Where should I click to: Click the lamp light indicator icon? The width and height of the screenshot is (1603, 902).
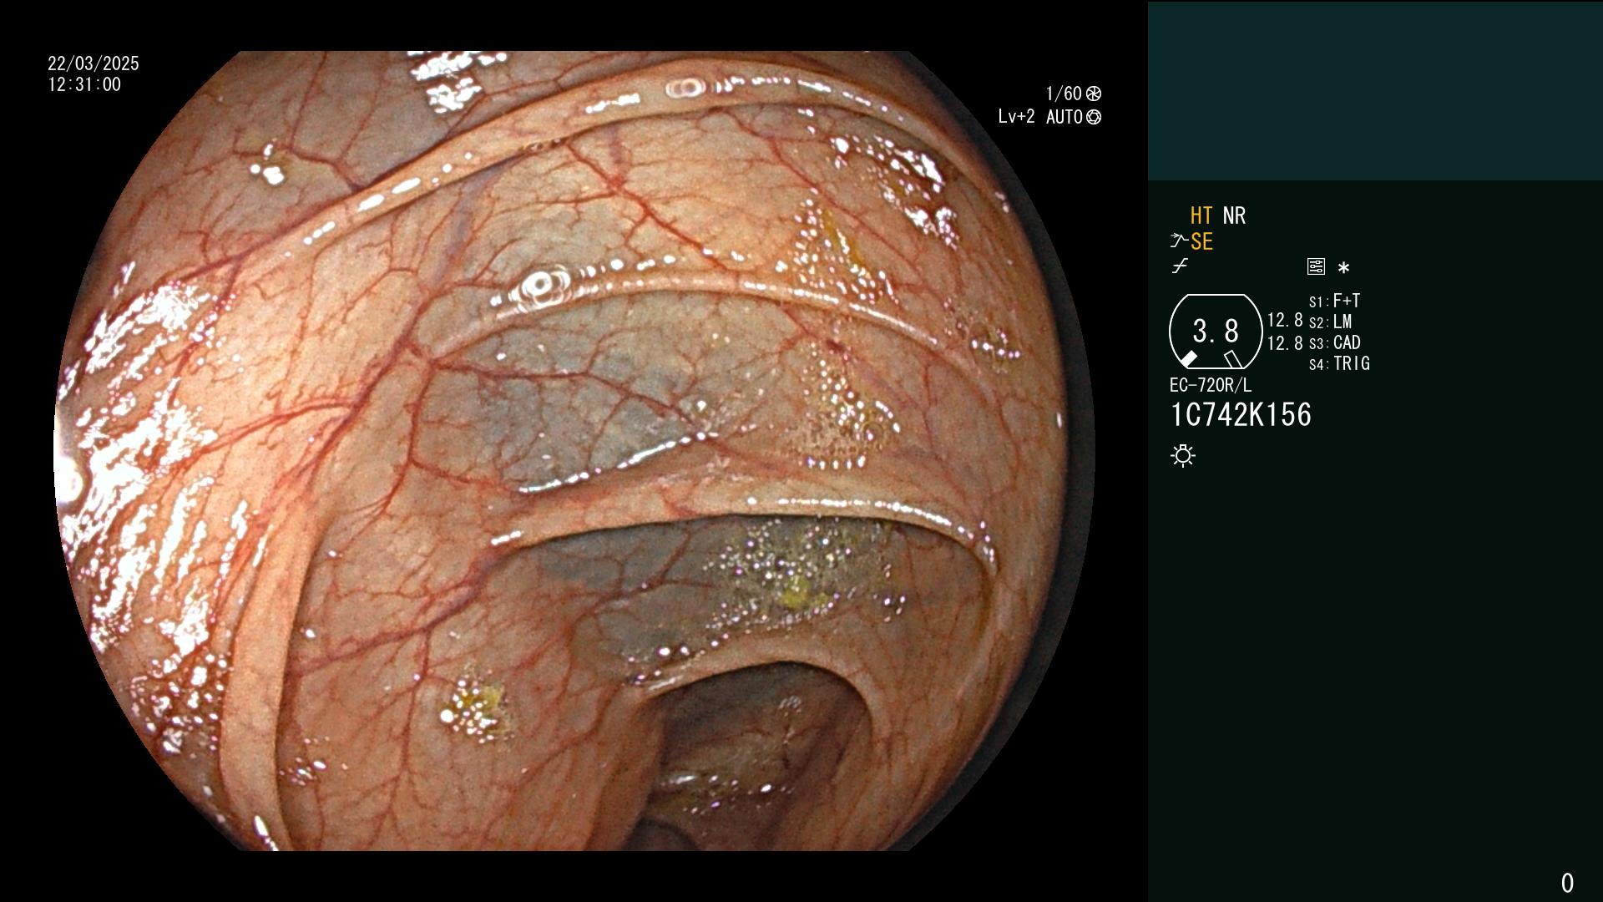coord(1183,455)
